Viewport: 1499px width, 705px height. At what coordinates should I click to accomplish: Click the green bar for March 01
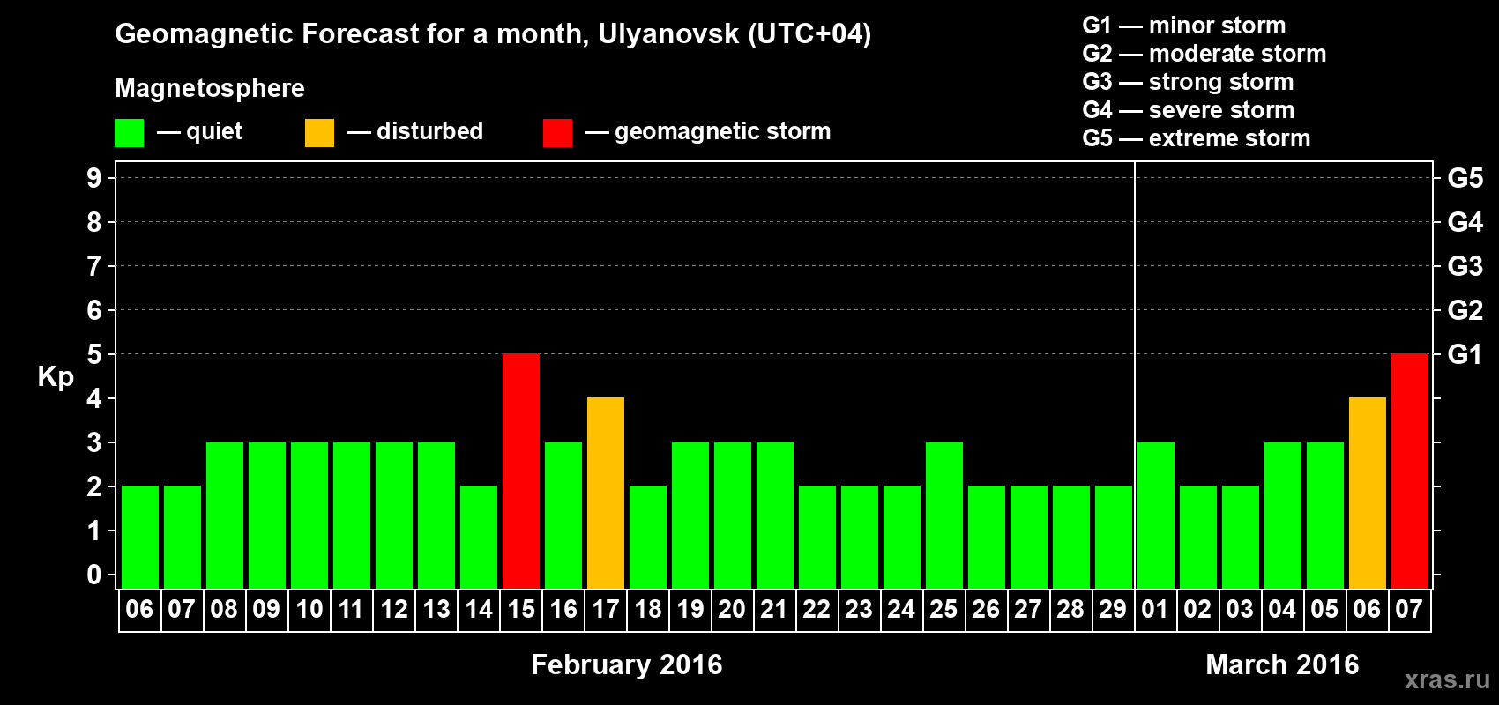coord(1156,515)
